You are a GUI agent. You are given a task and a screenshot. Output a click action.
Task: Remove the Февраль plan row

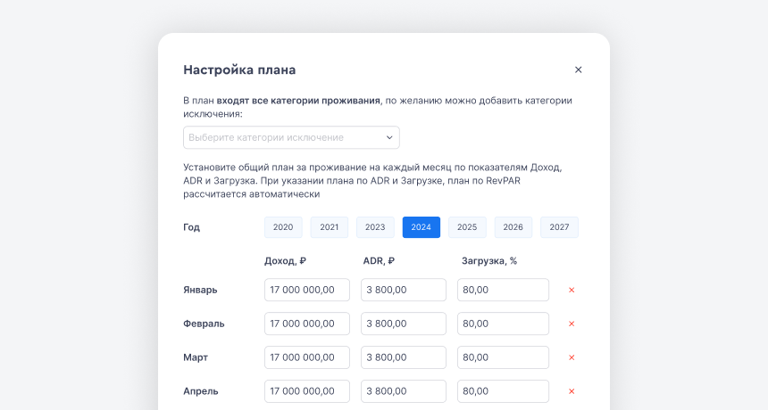coord(572,324)
